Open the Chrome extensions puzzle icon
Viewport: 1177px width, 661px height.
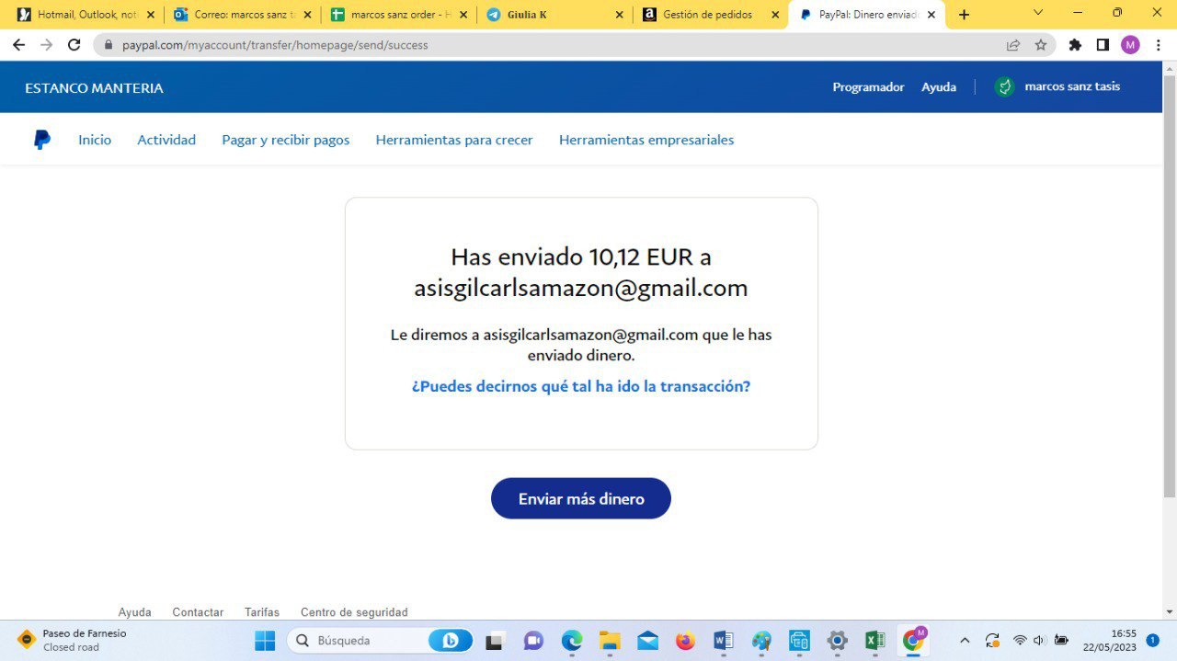point(1075,45)
